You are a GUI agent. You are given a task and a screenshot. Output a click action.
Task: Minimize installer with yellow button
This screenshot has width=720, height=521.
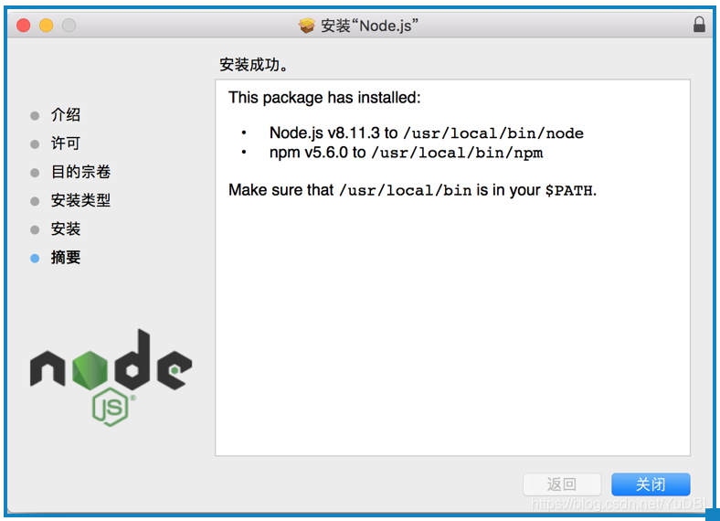[x=46, y=26]
